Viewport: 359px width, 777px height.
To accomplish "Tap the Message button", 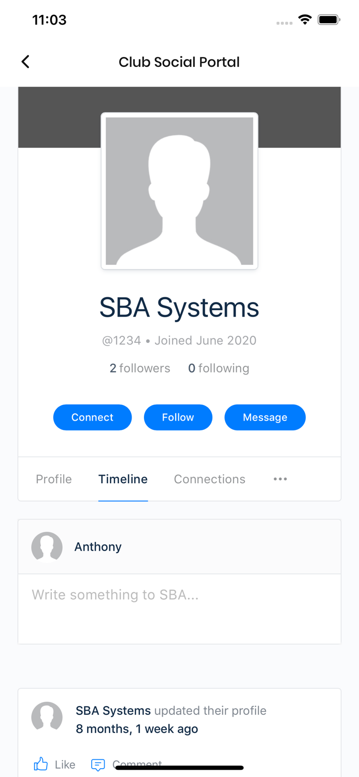I will [x=265, y=418].
